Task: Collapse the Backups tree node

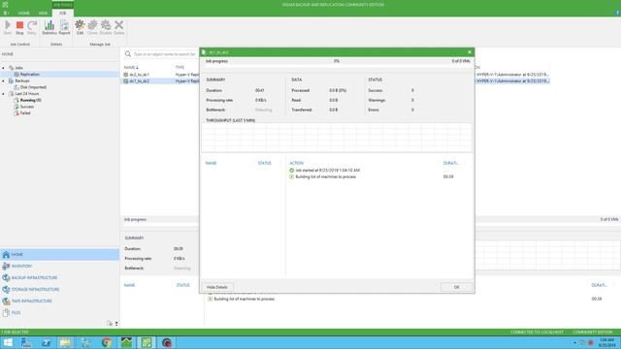Action: click(4, 80)
